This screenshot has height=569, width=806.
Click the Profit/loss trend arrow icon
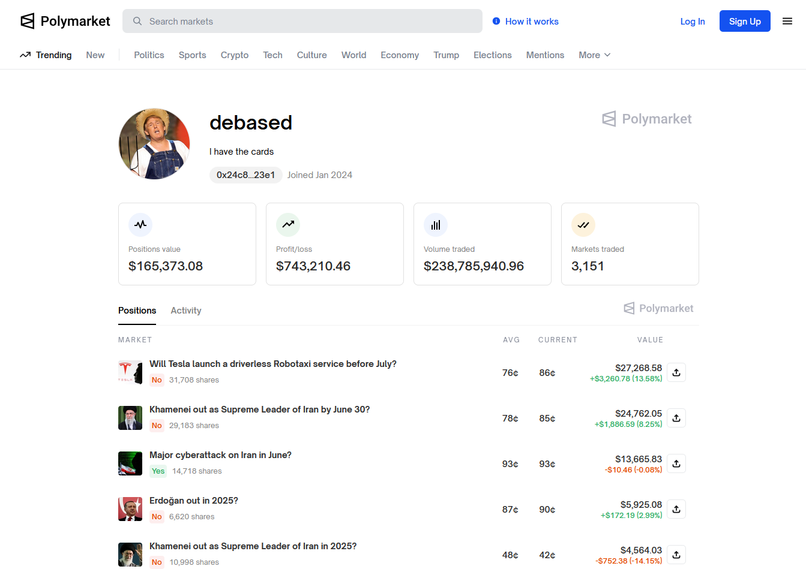[x=288, y=225]
